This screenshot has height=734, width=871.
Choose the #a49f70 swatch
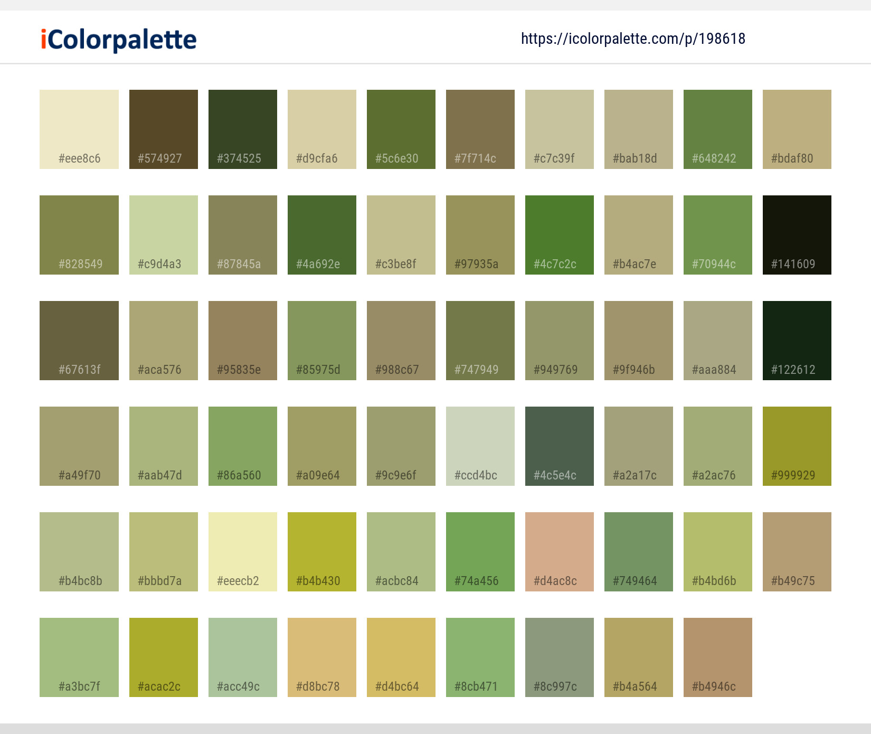(79, 446)
